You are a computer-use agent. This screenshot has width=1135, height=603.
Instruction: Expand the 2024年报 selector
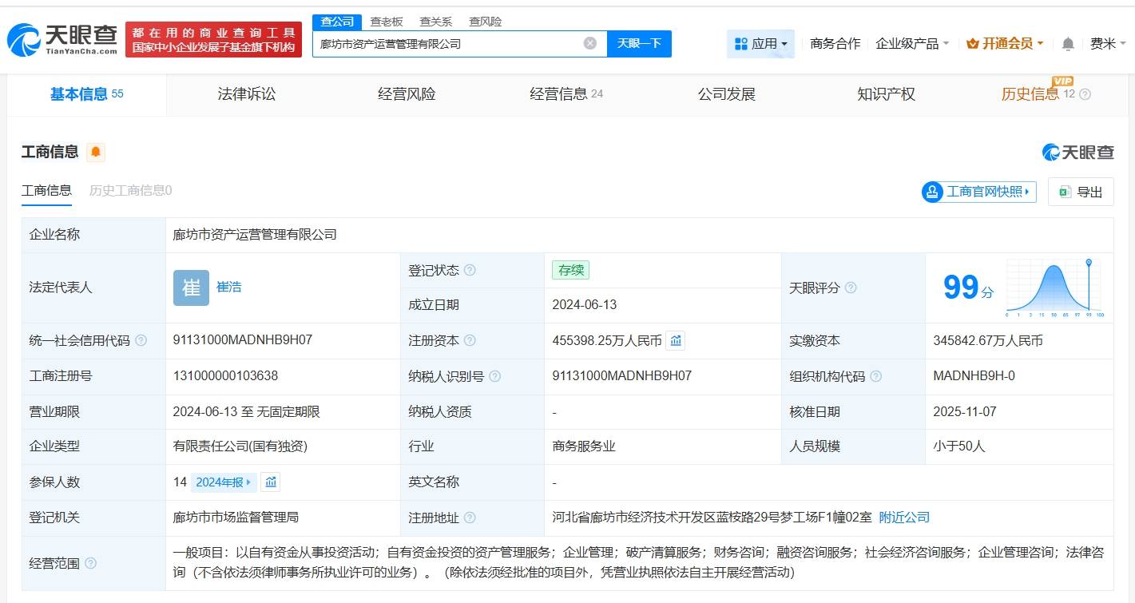pyautogui.click(x=224, y=482)
